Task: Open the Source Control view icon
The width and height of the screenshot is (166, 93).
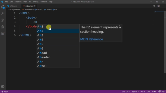Action: point(3,20)
